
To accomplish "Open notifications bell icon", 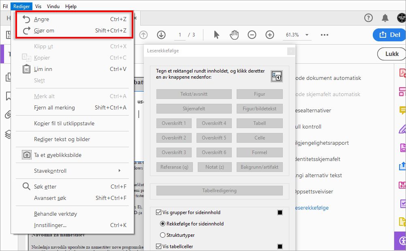I will (x=385, y=18).
